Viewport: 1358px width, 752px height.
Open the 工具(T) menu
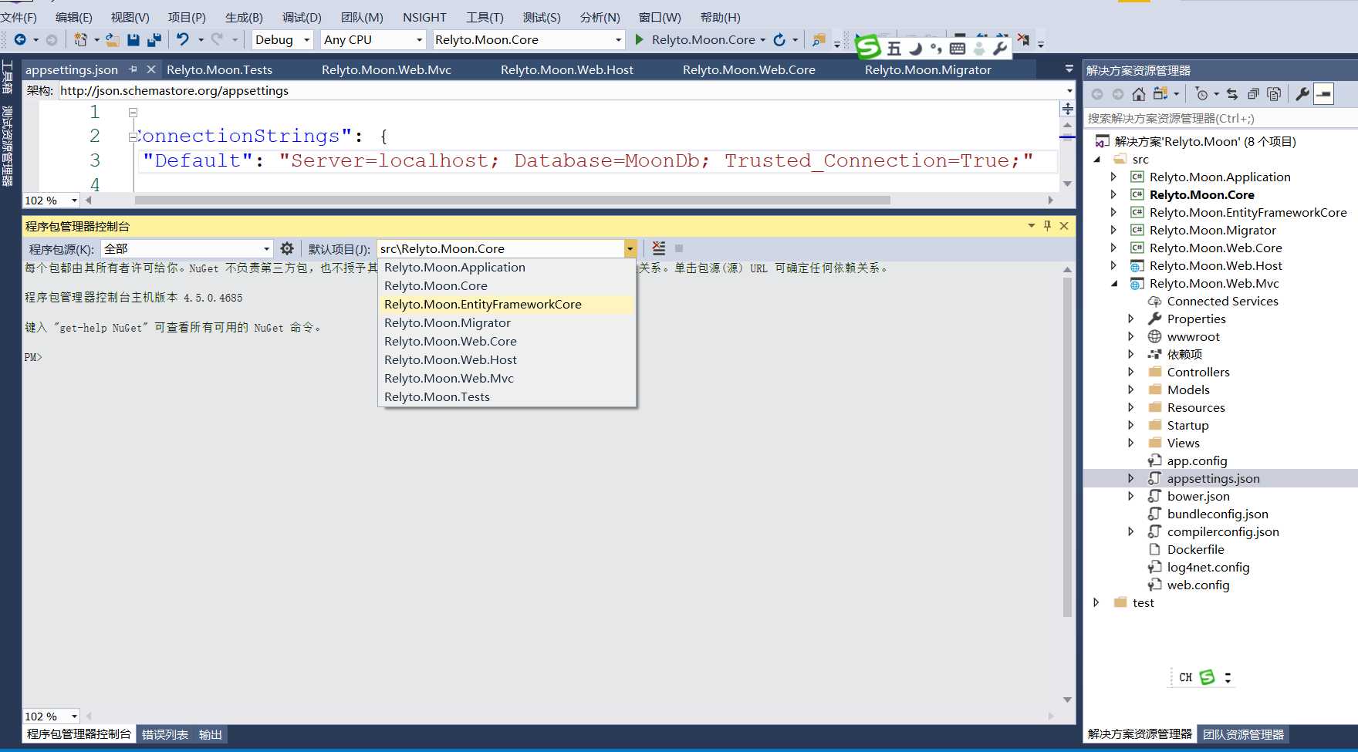coord(485,17)
